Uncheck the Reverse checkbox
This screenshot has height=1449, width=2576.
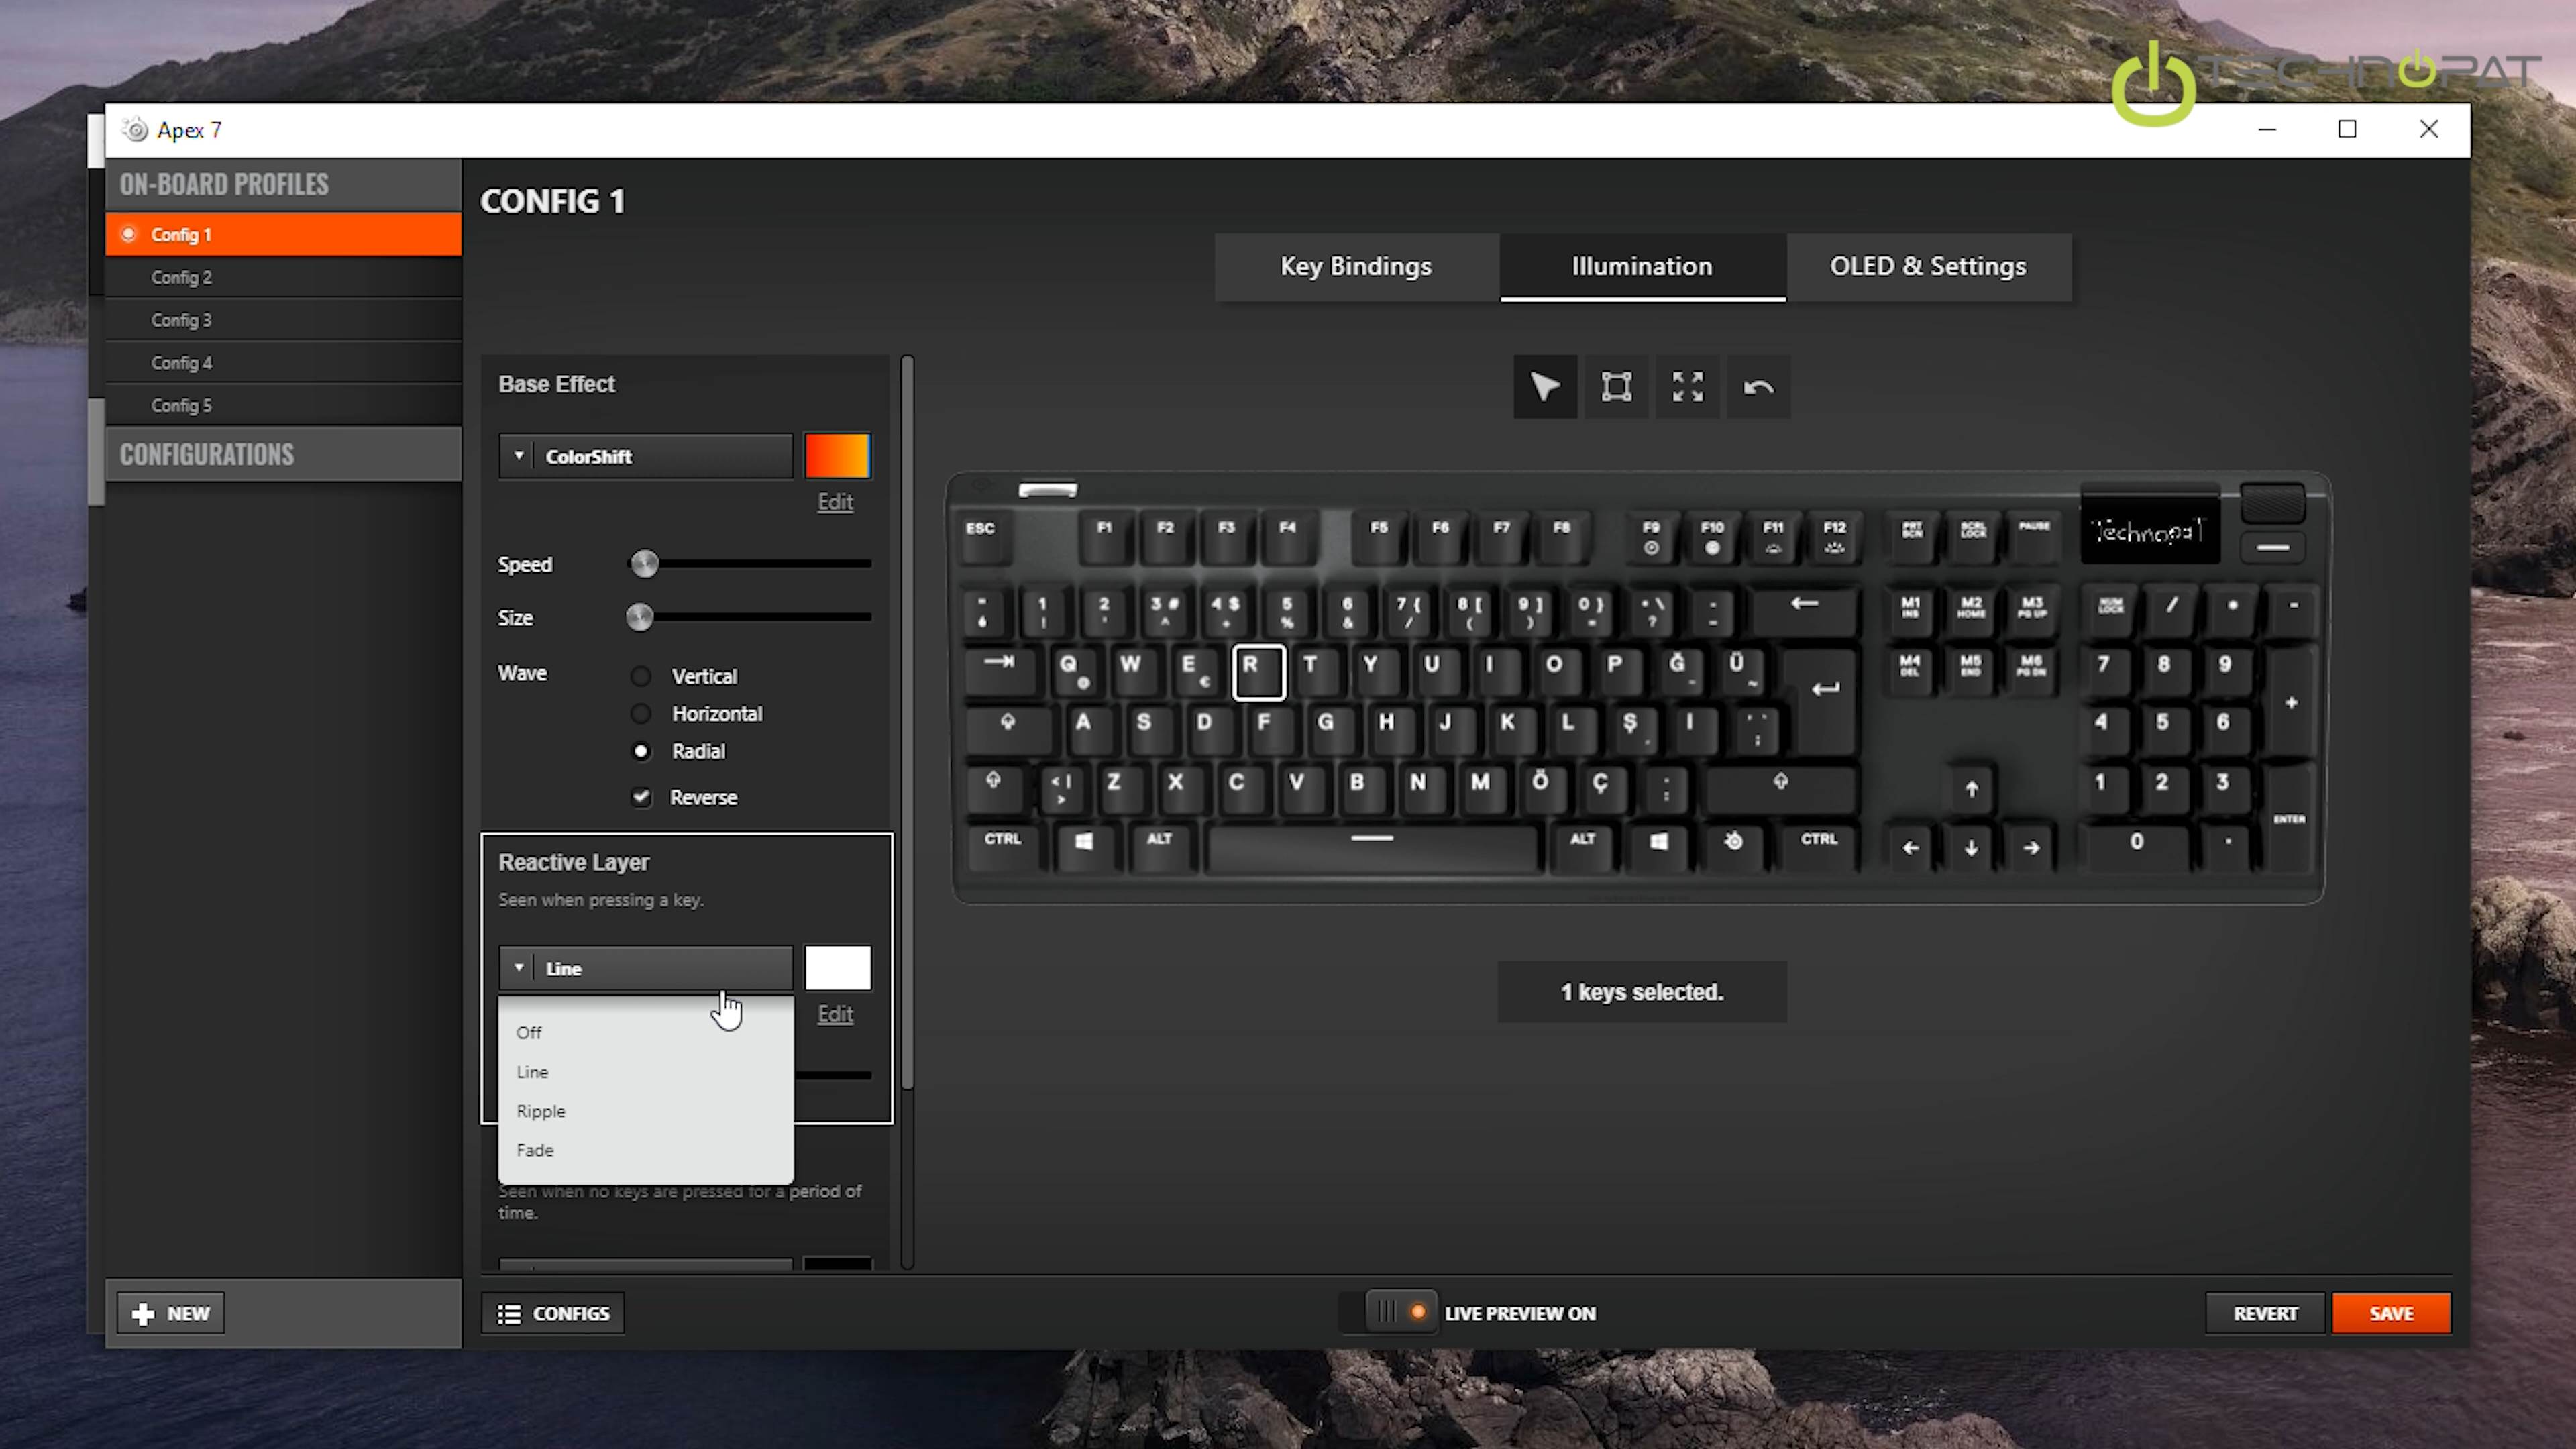pos(641,797)
